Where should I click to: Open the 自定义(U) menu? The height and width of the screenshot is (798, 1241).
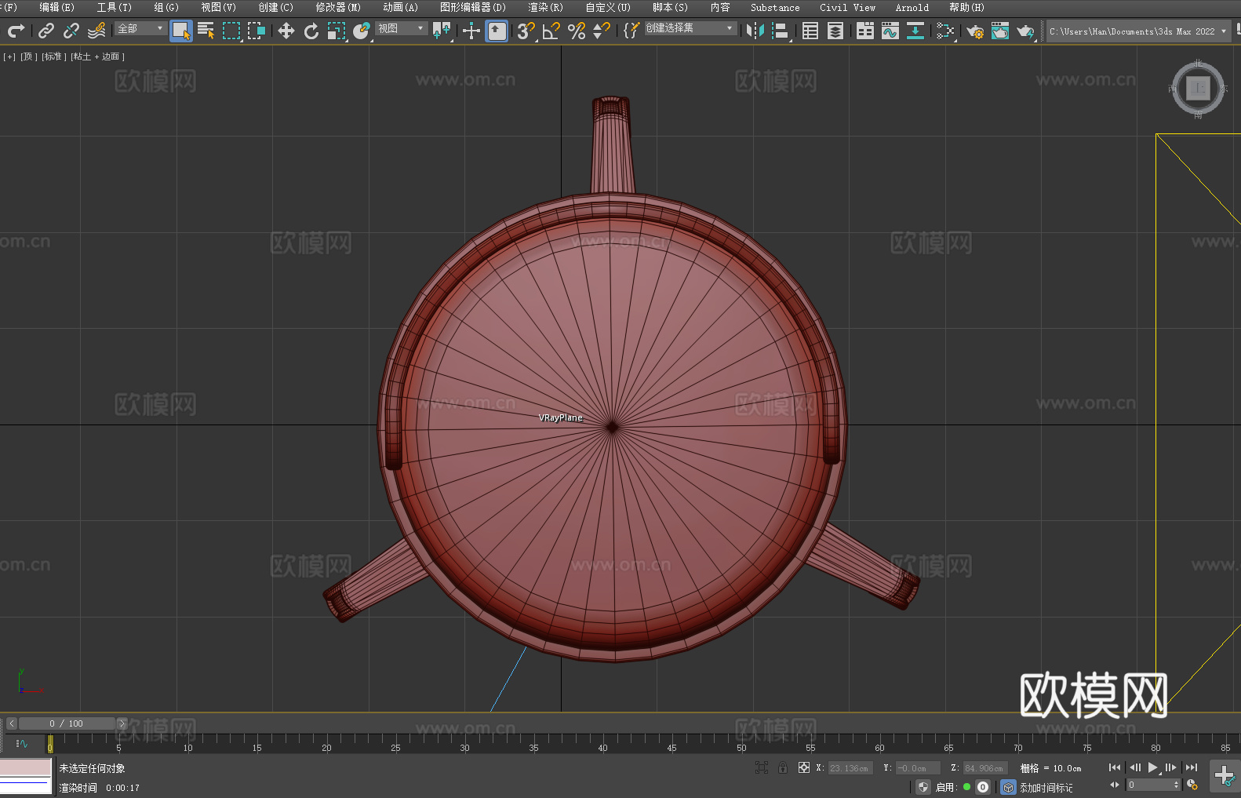[x=608, y=7]
